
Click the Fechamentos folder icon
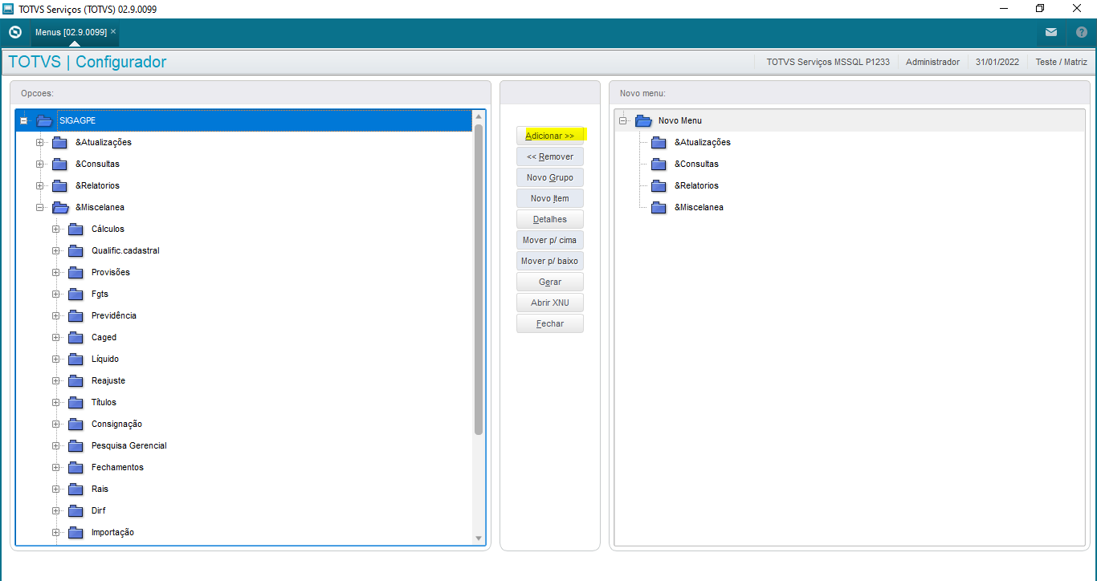pyautogui.click(x=76, y=467)
